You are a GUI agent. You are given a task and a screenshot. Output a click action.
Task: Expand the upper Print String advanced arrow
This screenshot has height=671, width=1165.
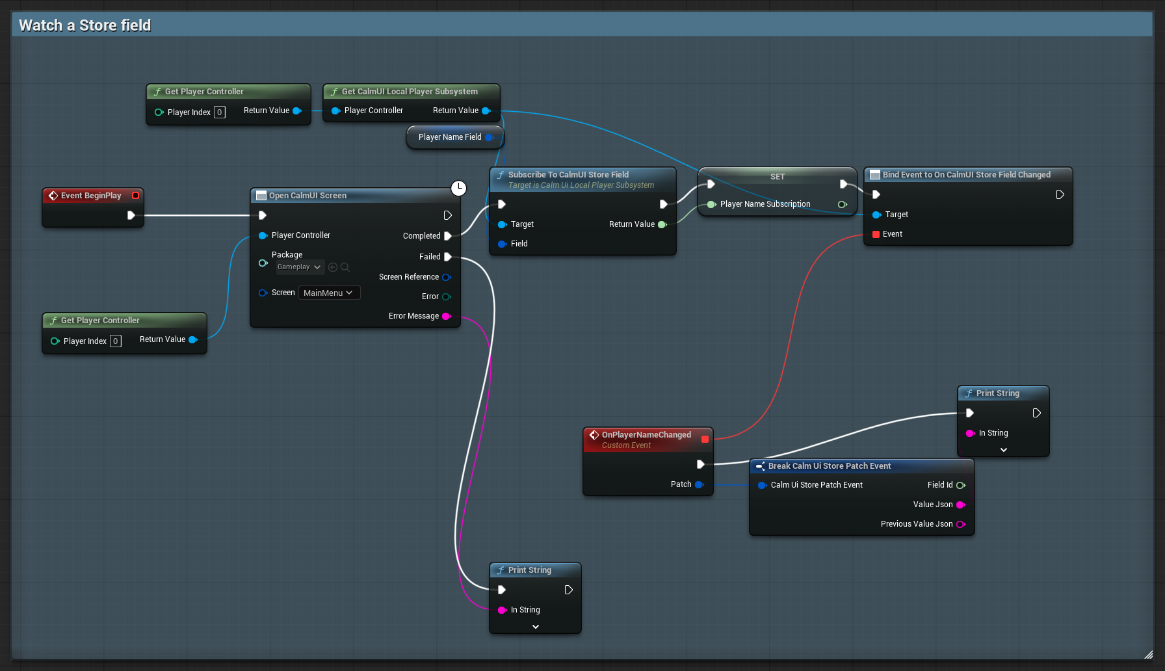coord(1004,450)
